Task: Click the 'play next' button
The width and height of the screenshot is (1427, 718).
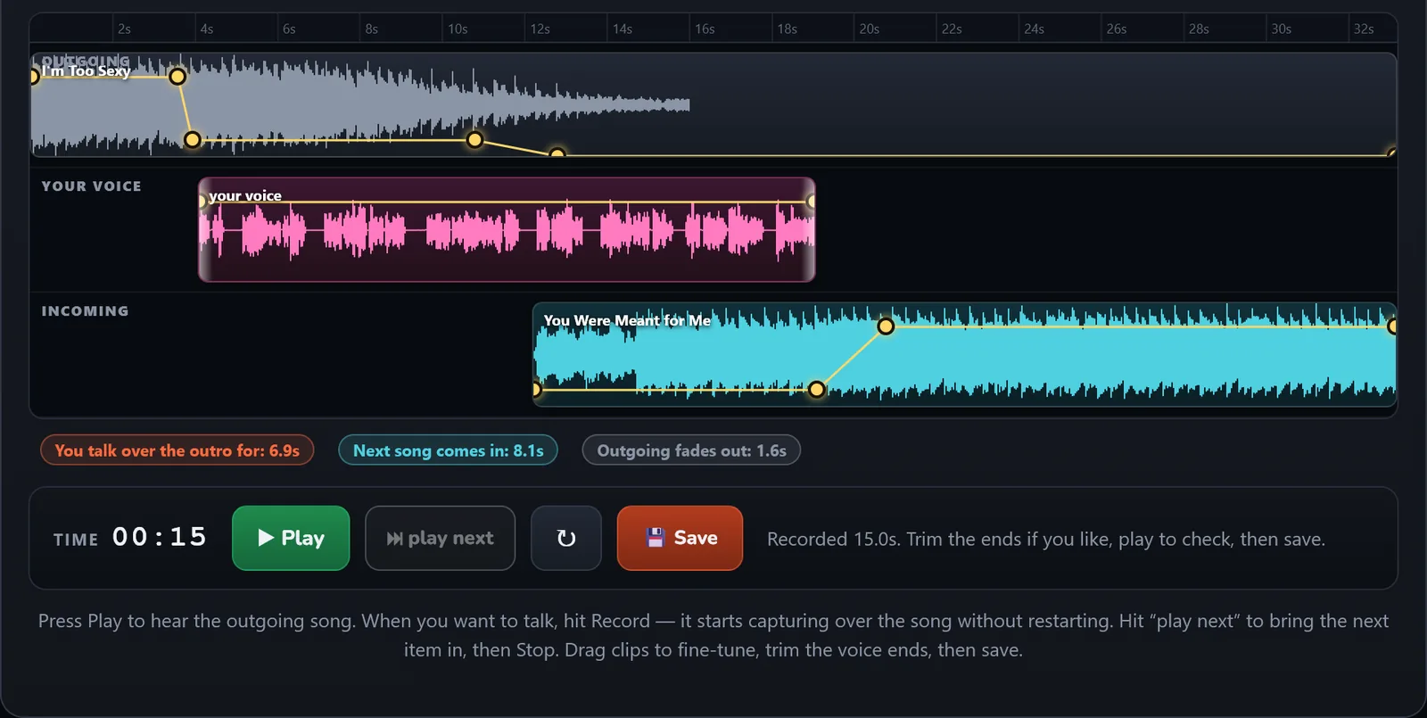Action: [x=440, y=538]
